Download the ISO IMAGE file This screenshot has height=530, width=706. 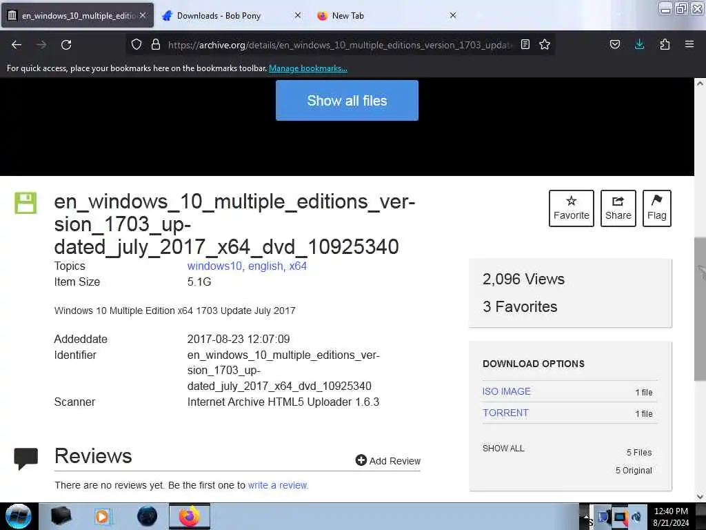click(506, 391)
